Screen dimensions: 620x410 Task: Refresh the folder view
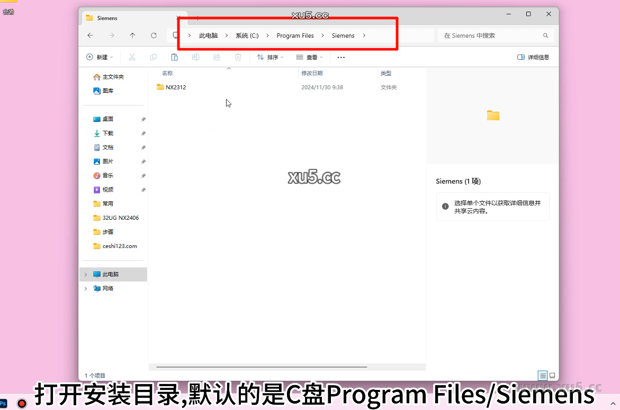pos(154,35)
